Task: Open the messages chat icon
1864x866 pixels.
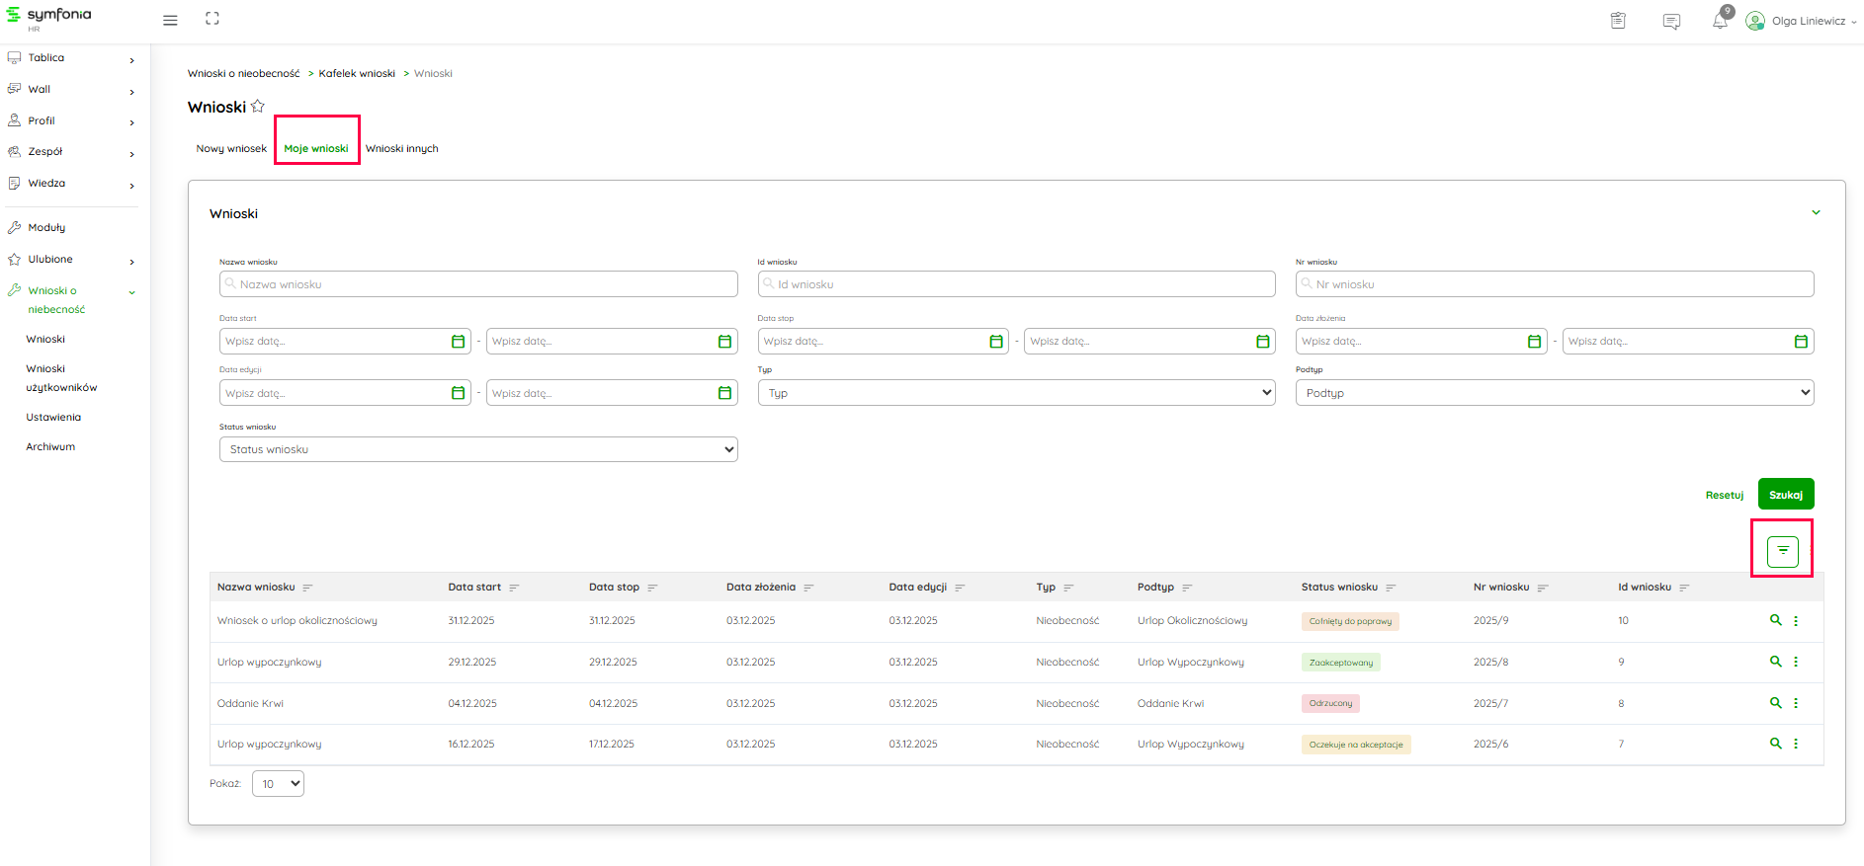Action: tap(1671, 21)
